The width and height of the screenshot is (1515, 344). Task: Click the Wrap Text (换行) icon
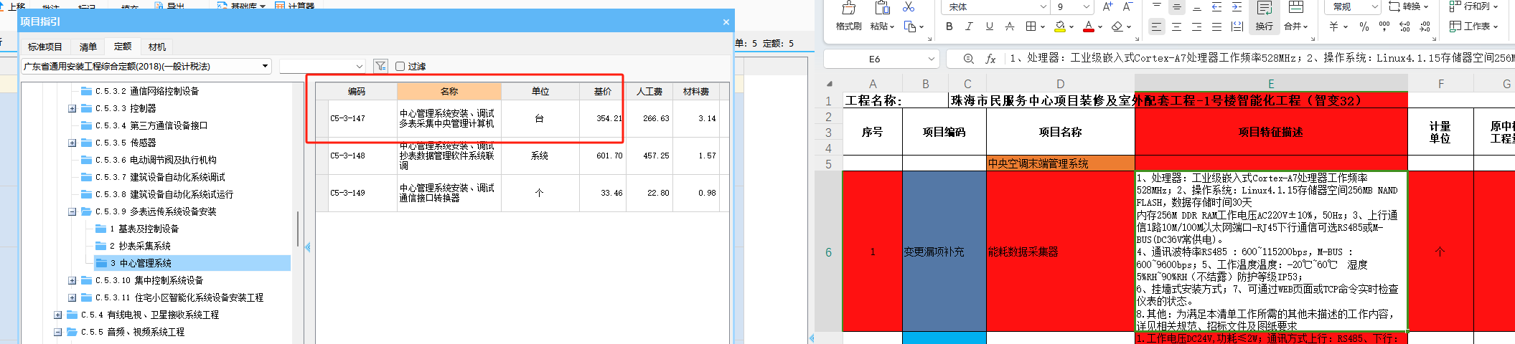pos(1264,9)
